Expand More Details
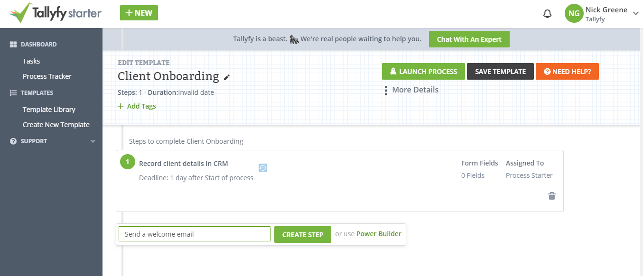Screen dimensions: 643x276 [x=415, y=90]
